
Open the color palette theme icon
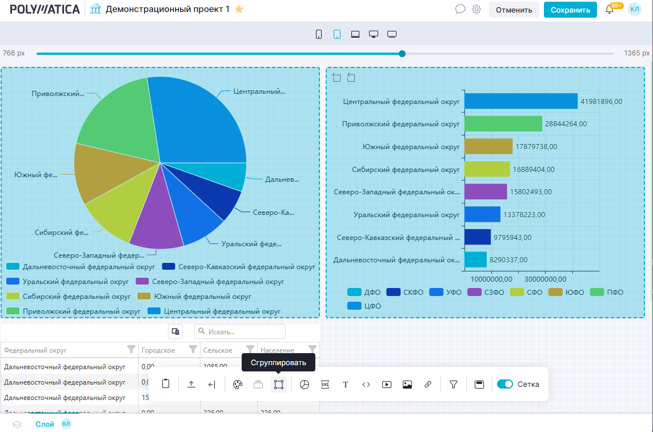click(x=238, y=385)
